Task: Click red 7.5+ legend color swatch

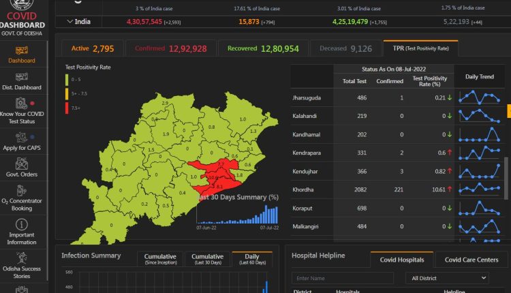Action: [67, 107]
